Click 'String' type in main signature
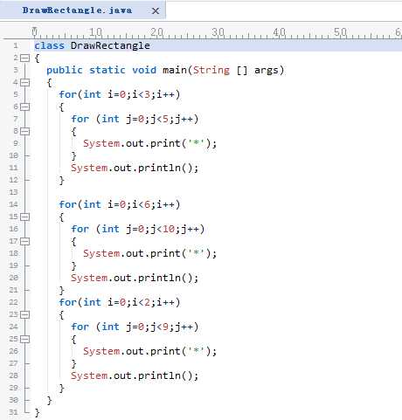Screen dimensions: 402x420 tap(211, 71)
